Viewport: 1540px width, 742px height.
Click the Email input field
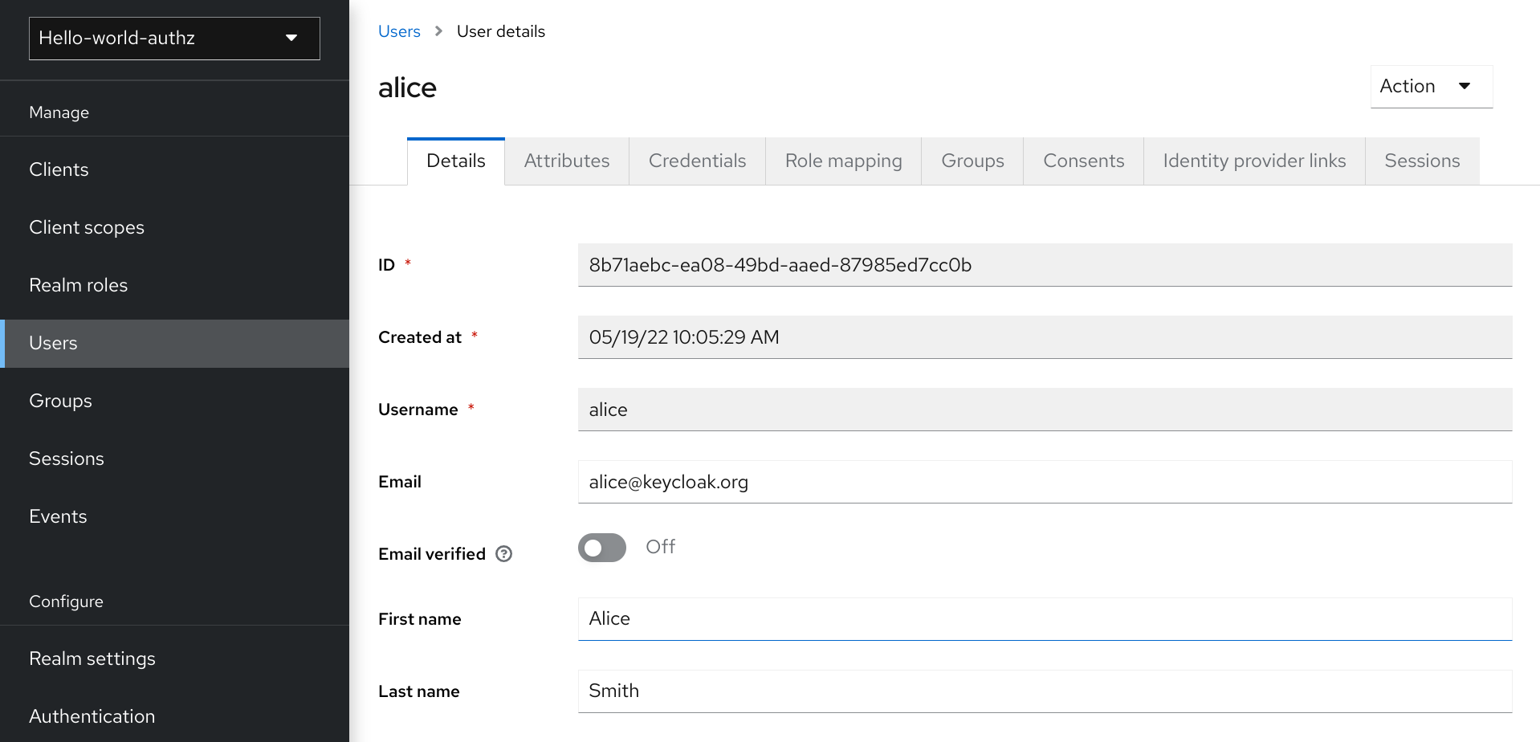click(x=1044, y=482)
